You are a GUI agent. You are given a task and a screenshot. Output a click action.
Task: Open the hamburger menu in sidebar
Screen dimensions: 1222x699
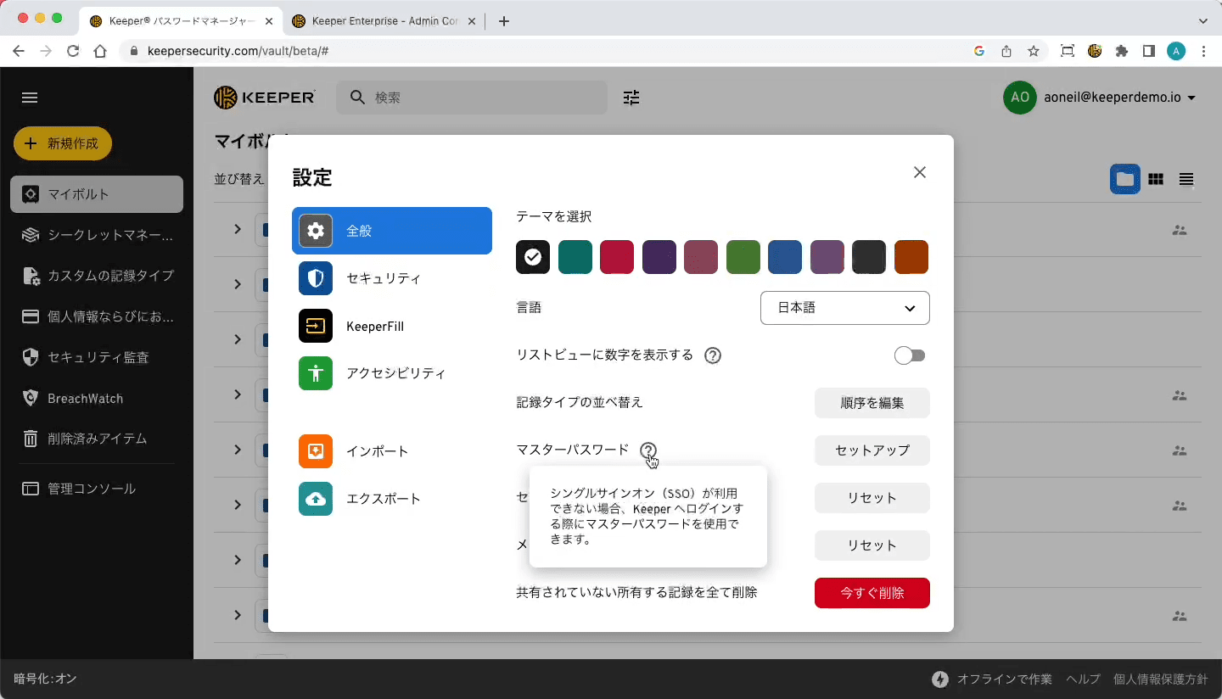pos(30,98)
